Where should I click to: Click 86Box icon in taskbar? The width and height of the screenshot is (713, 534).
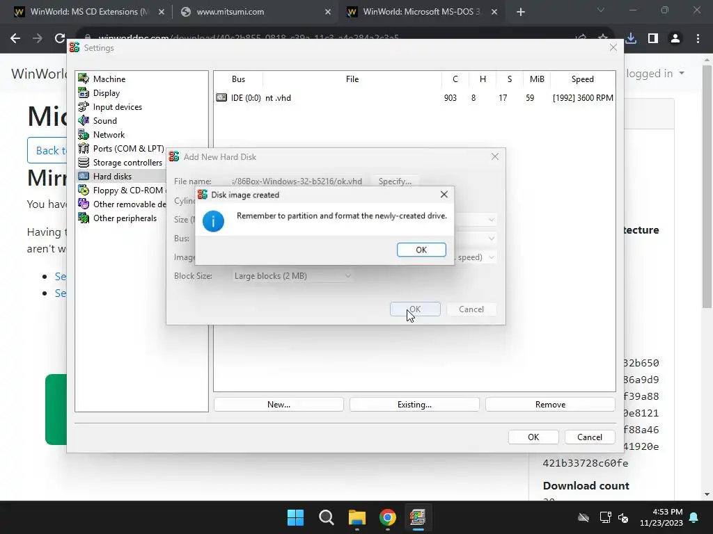pos(418,517)
